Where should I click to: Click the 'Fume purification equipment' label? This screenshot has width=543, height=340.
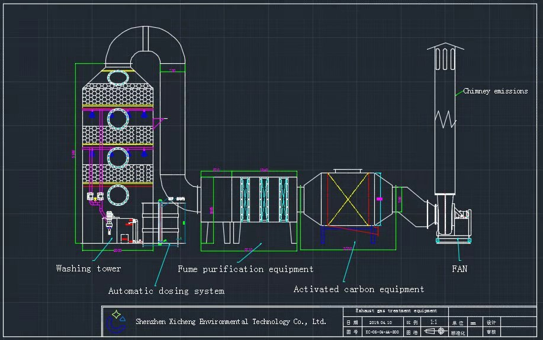246,269
